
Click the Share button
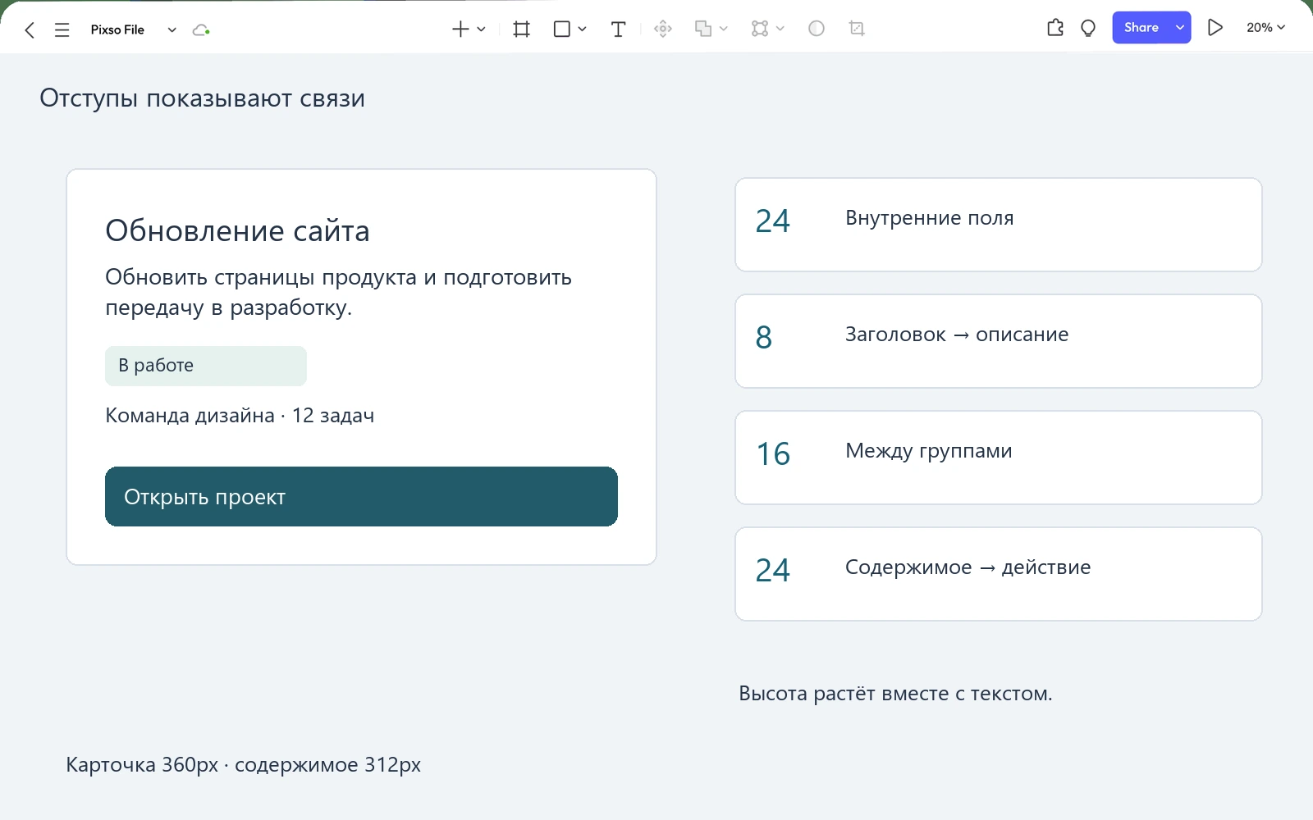coord(1141,28)
